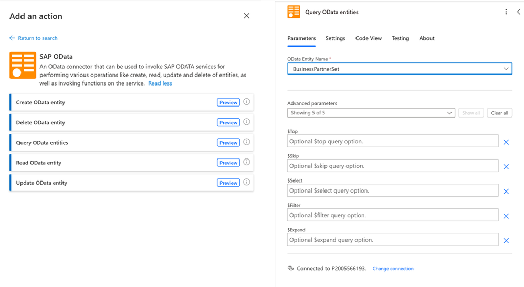Viewport: 524px width, 287px height.
Task: Click info icon beside Delete OData entity
Action: 247,122
